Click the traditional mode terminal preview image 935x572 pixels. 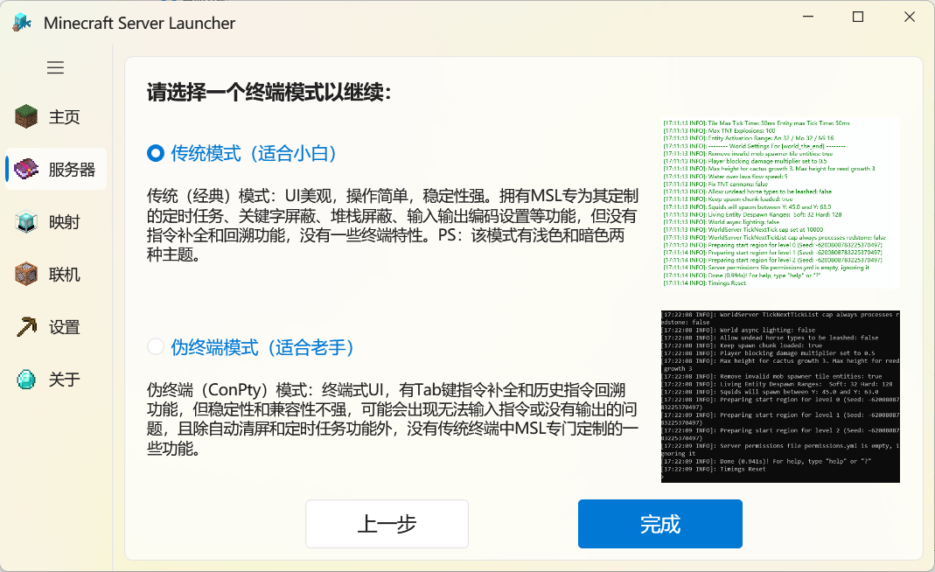coord(778,203)
